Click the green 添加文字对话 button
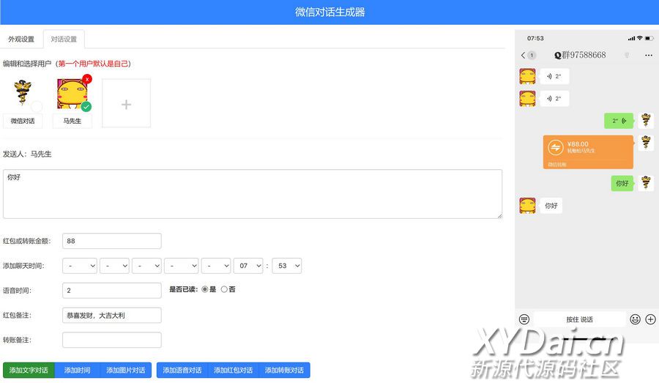The width and height of the screenshot is (659, 383). [x=29, y=370]
